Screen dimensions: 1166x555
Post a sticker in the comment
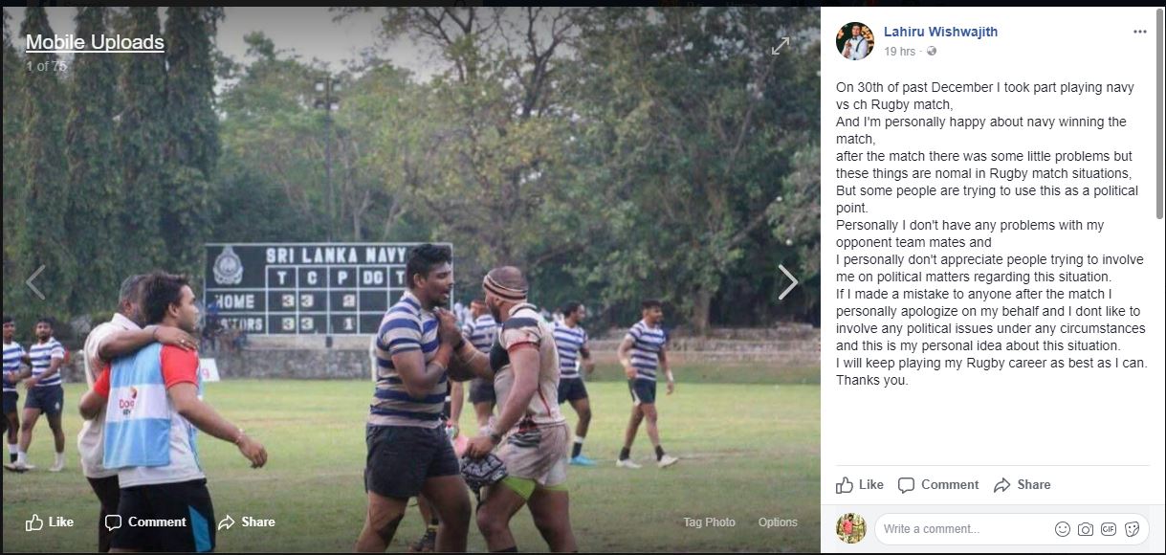1132,528
